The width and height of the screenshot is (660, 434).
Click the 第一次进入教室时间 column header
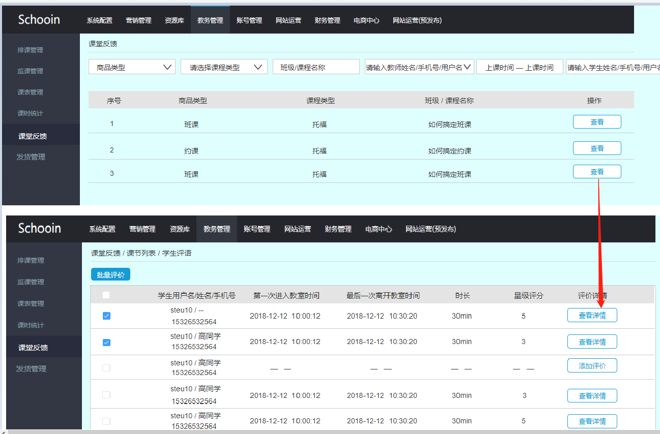pyautogui.click(x=286, y=295)
